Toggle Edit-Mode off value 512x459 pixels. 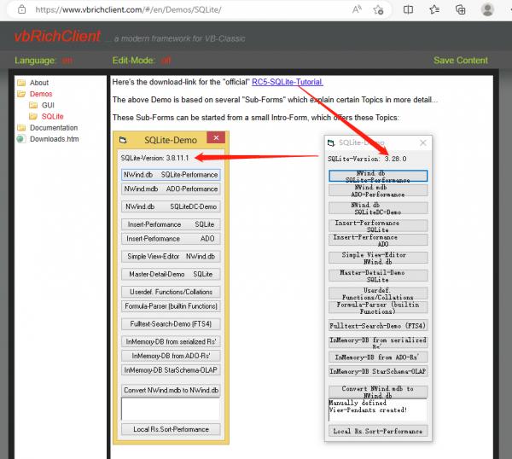[166, 61]
